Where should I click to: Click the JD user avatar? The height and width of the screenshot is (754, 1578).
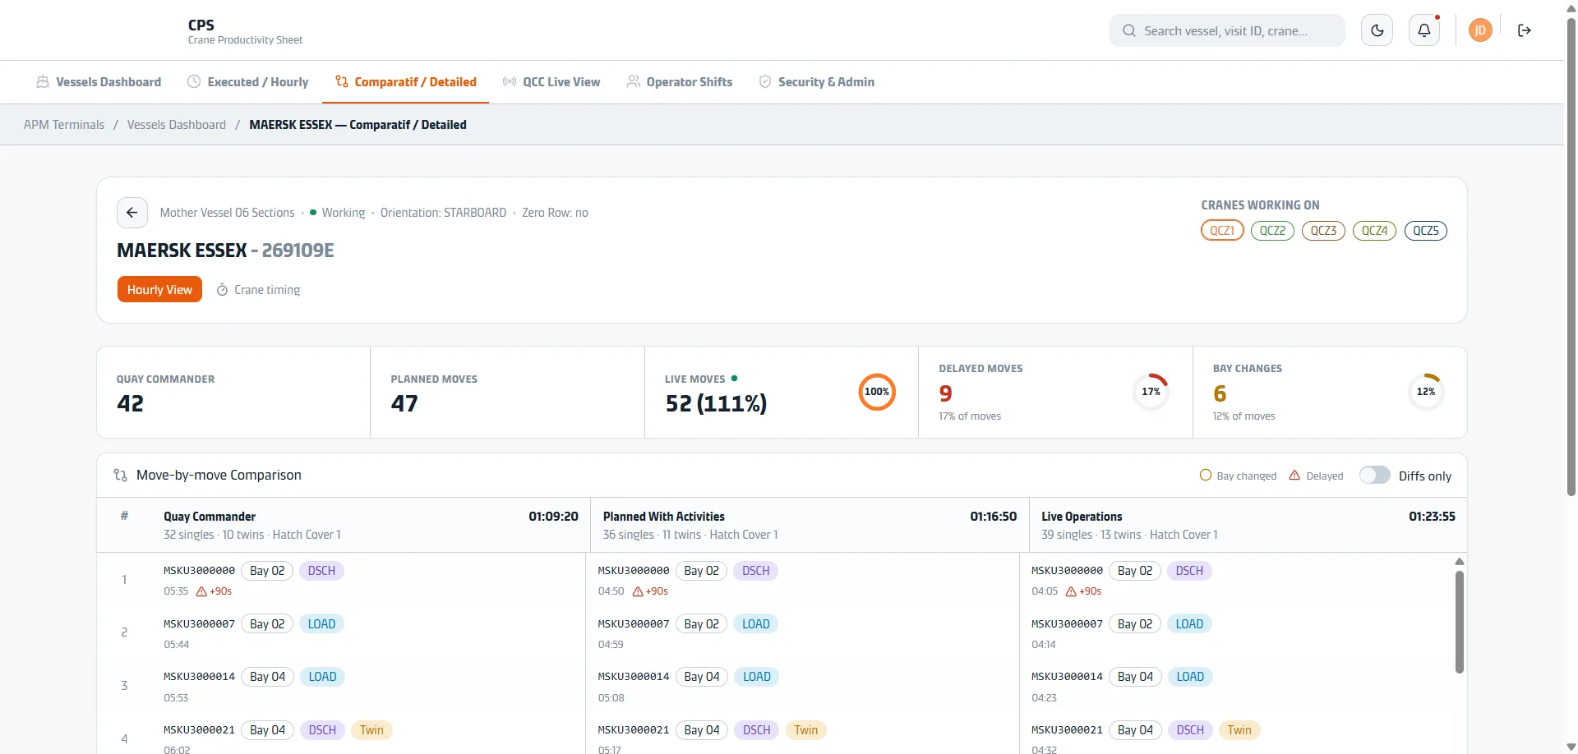(x=1480, y=30)
